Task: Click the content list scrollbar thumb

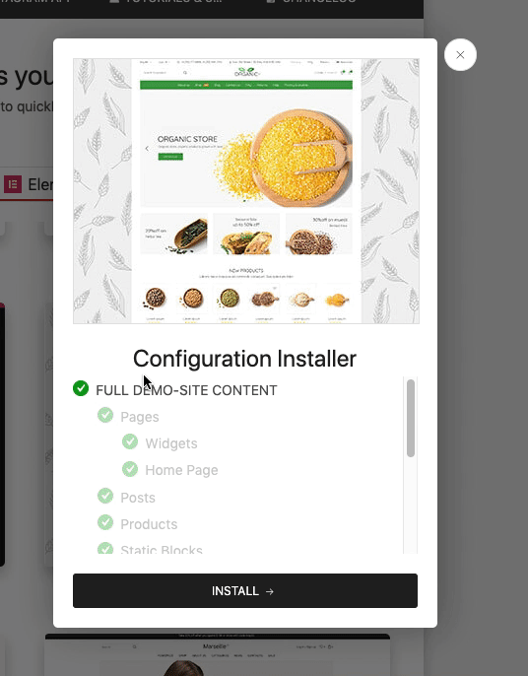Action: point(411,418)
